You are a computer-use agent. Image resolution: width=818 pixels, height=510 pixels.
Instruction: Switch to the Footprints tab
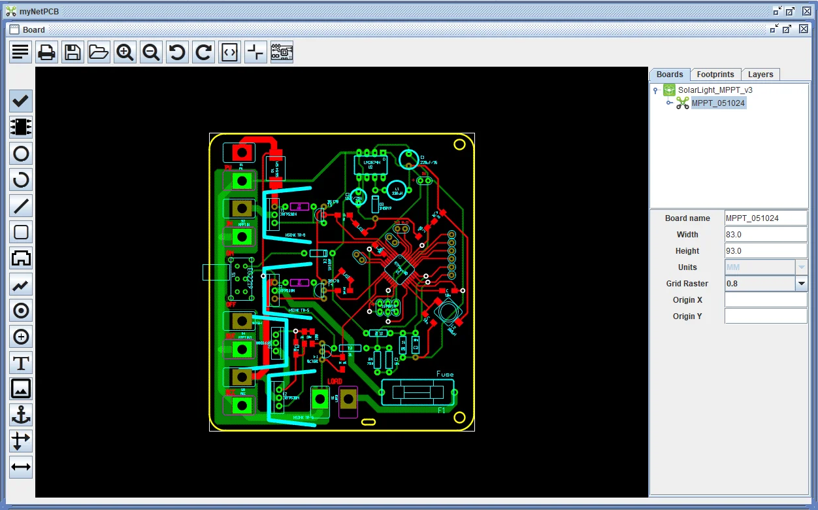[x=715, y=74]
